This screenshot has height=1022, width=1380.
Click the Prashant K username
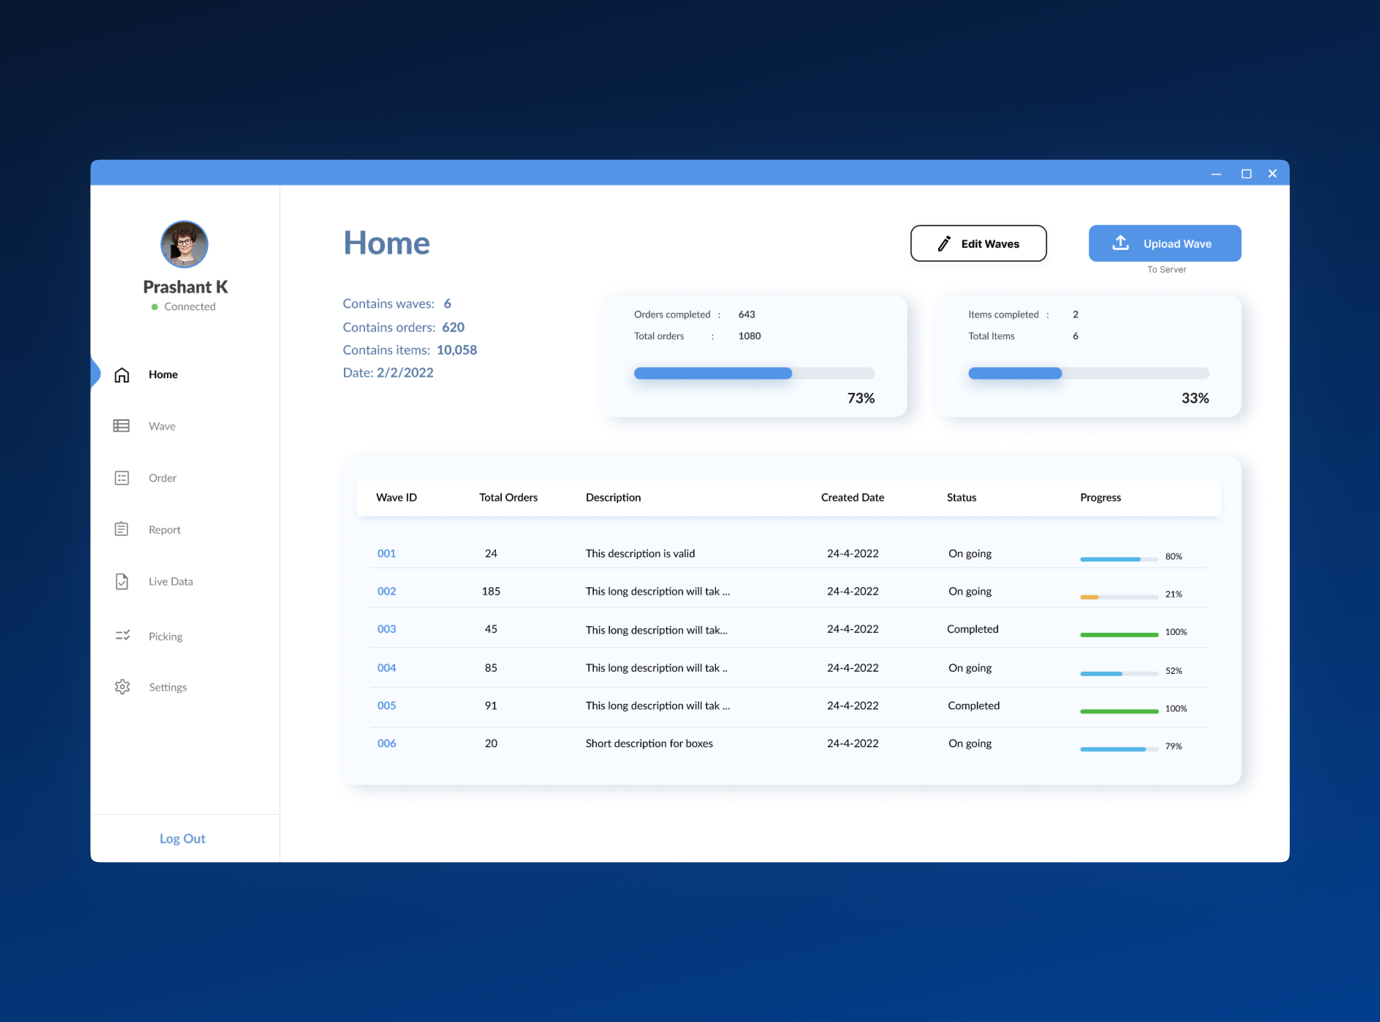coord(186,287)
